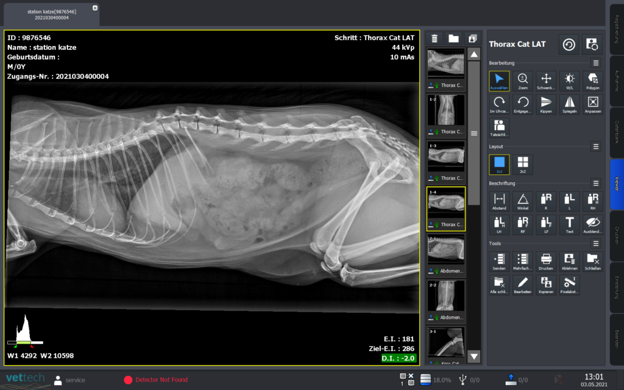
Task: Open the Layout section menu
Action: [596, 146]
